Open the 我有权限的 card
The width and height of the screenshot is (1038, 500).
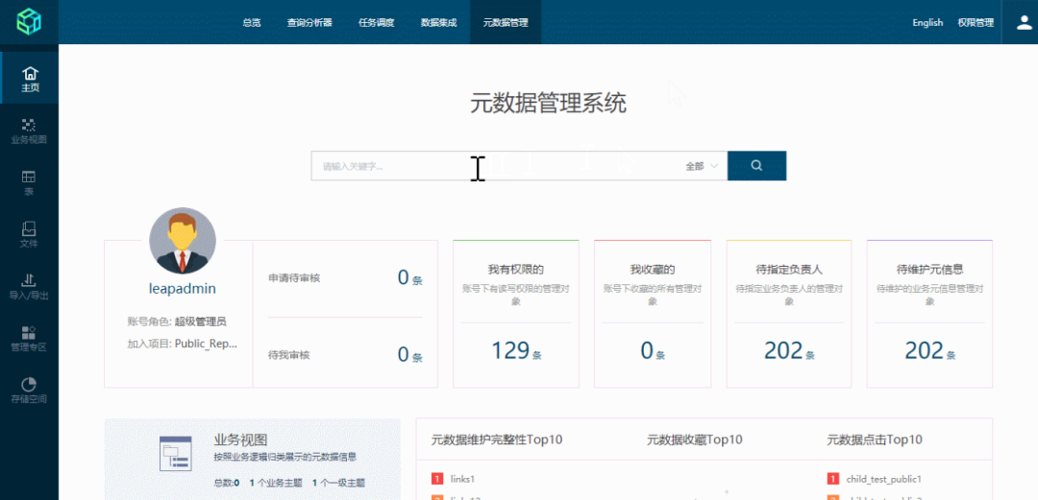[516, 314]
